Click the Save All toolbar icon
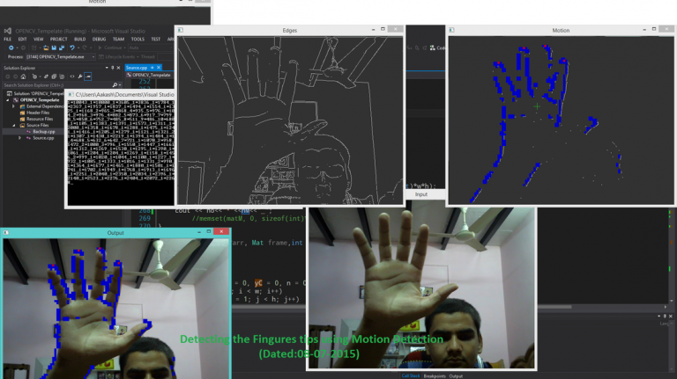Image resolution: width=677 pixels, height=379 pixels. point(62,47)
